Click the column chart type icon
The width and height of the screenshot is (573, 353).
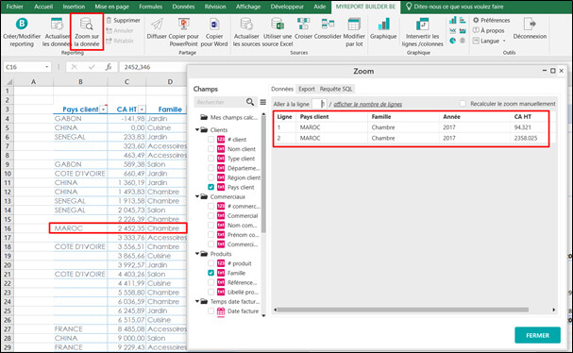[x=453, y=20]
